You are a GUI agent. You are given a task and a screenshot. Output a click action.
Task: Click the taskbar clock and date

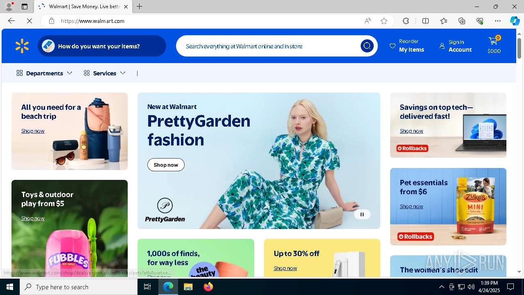[x=488, y=287]
